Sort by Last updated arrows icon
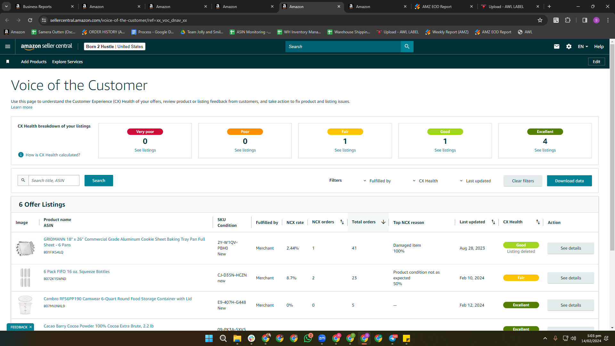615x346 pixels. [493, 222]
